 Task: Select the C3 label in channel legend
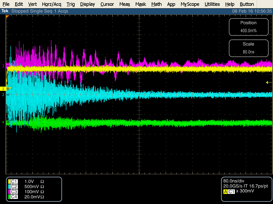tap(14, 192)
